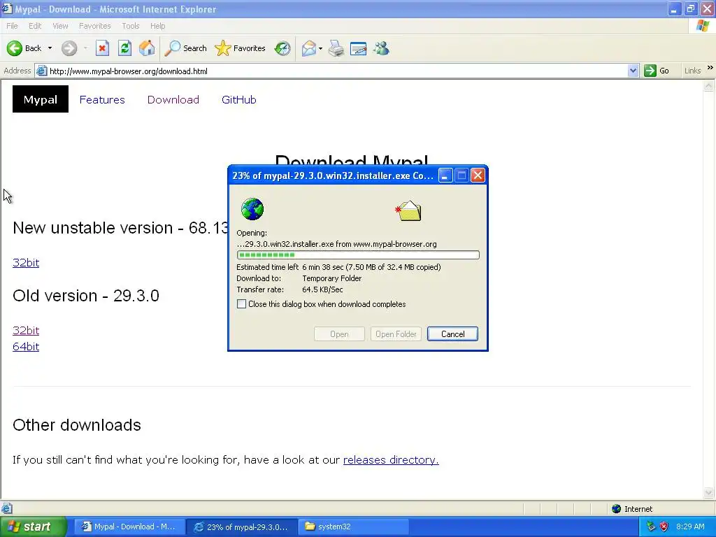Cancel the mypal installer download
Viewport: 716px width, 537px height.
click(452, 334)
